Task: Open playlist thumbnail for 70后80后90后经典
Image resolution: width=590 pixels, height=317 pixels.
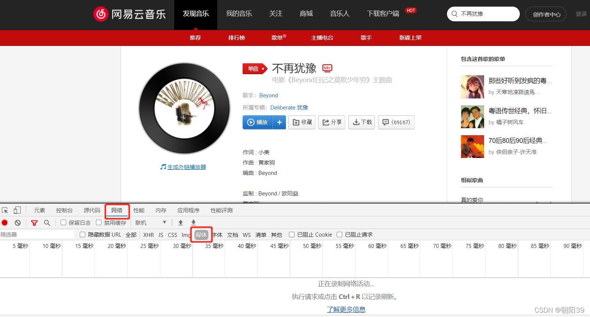Action: [472, 147]
